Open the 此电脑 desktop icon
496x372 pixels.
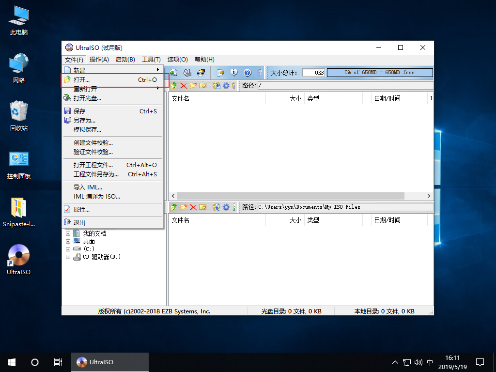(x=19, y=20)
